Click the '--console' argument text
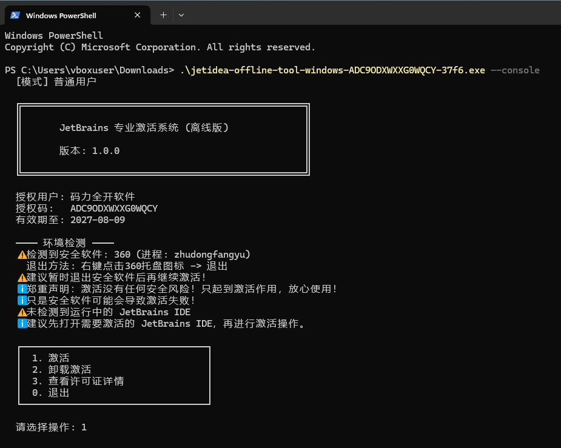561x448 pixels. coord(515,70)
